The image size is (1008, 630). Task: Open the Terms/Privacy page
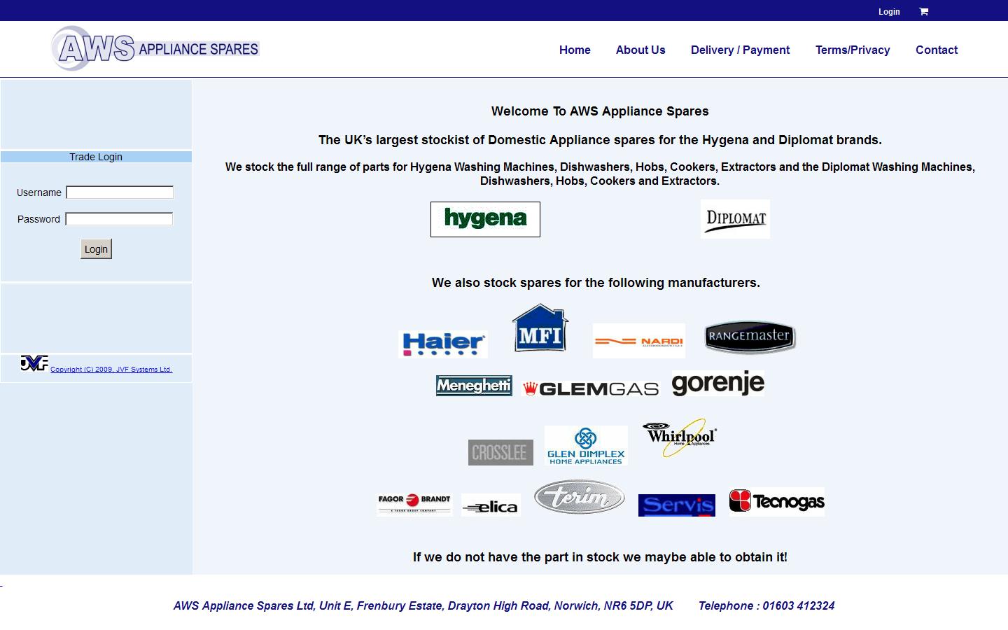click(853, 50)
